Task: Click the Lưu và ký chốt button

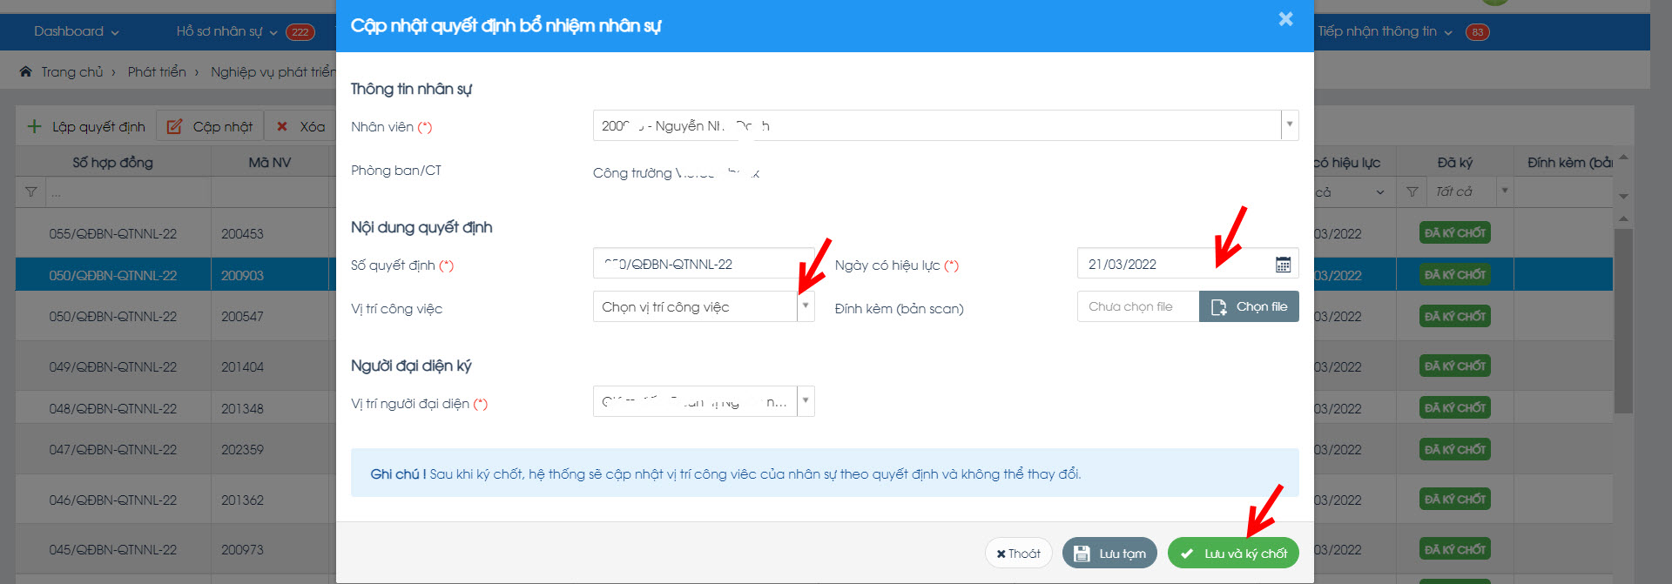Action: tap(1233, 554)
